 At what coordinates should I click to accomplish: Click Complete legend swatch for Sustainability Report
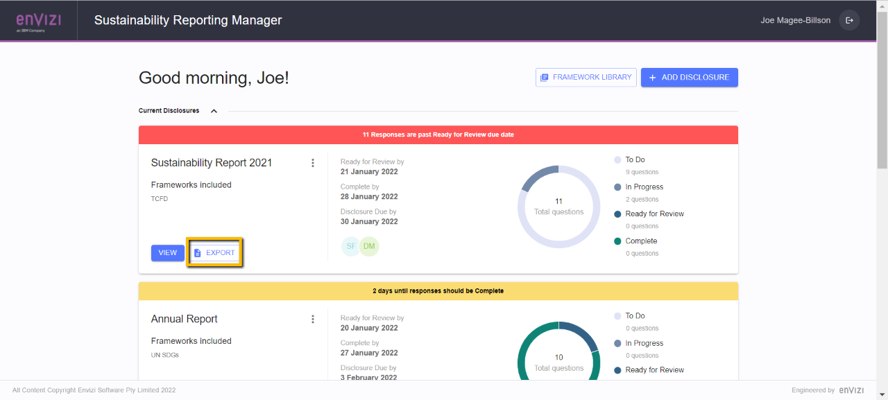pyautogui.click(x=618, y=241)
